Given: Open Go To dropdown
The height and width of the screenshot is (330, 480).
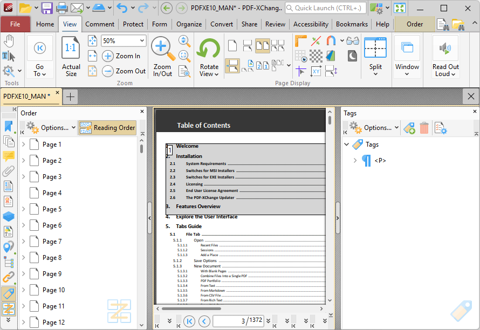Looking at the screenshot, I should [x=40, y=71].
